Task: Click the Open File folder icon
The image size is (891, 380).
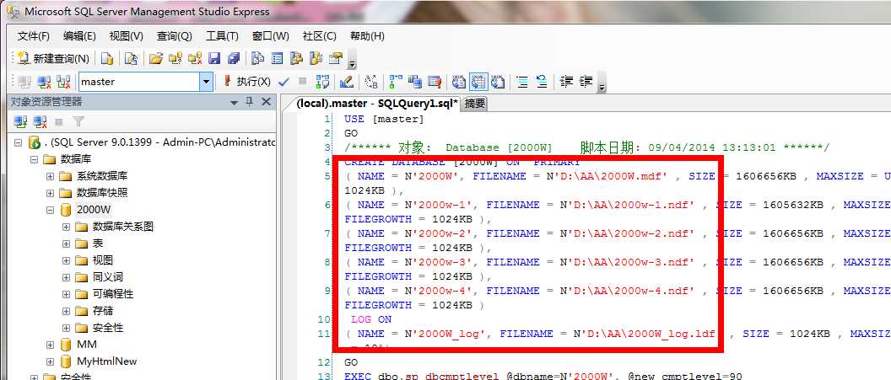Action: pyautogui.click(x=156, y=58)
